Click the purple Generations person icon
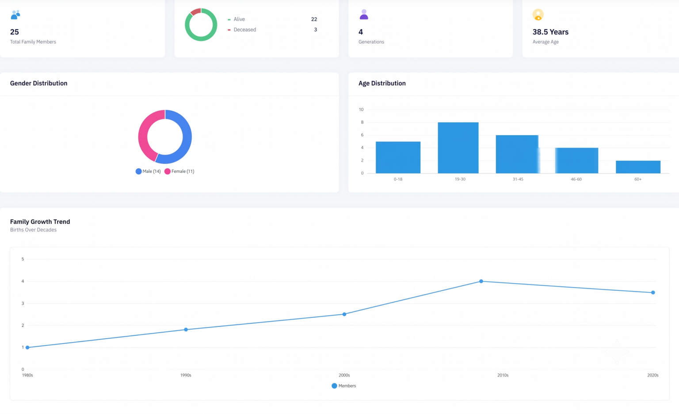 (364, 15)
